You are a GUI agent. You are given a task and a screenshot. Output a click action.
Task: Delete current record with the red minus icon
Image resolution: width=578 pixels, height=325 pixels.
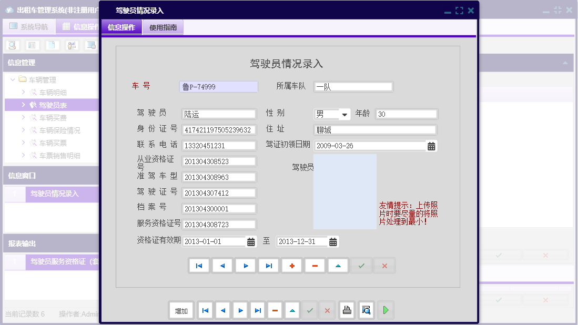tap(315, 266)
